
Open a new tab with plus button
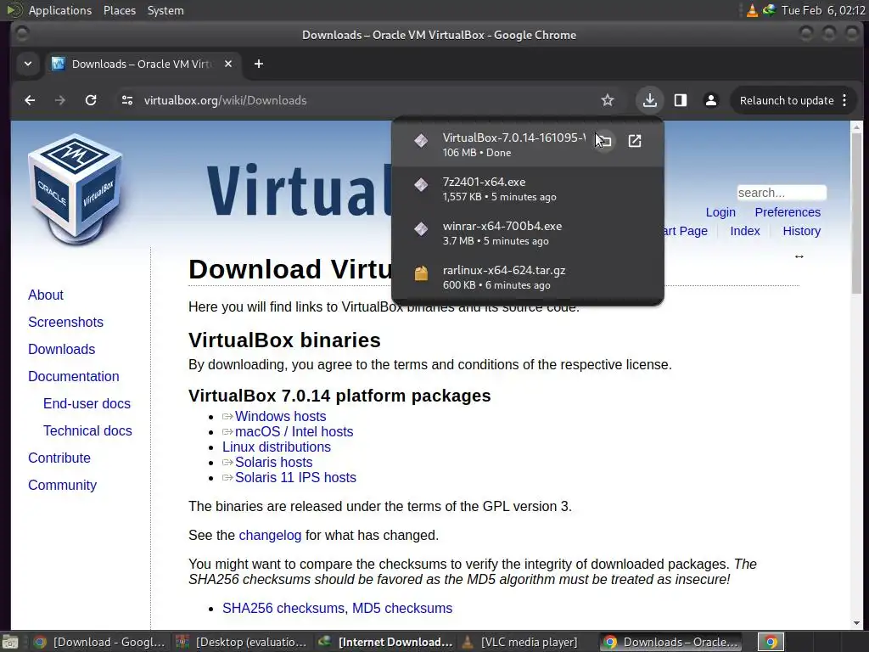[x=258, y=64]
